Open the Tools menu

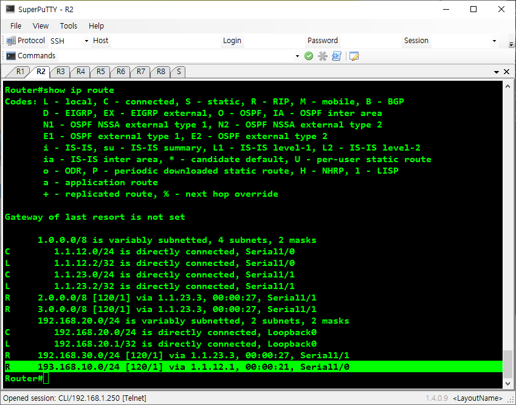69,26
